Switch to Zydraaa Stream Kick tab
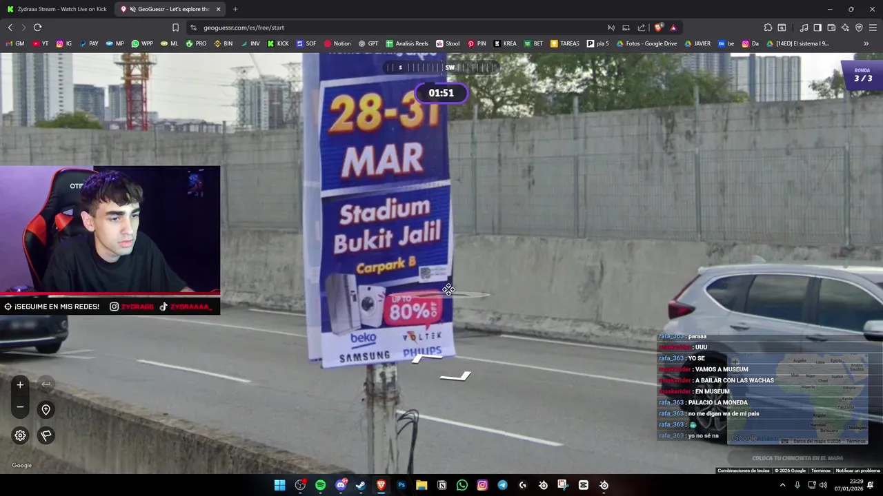Viewport: 883px width, 496px height. tap(57, 9)
